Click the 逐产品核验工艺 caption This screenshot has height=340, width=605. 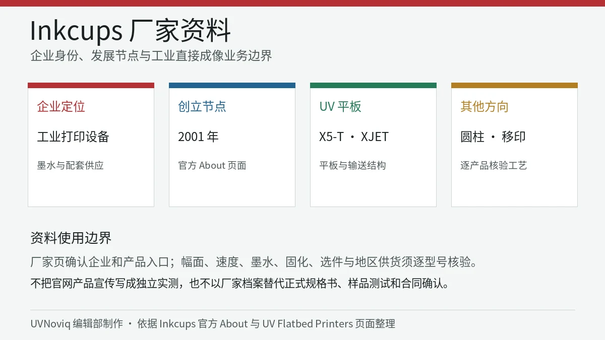(494, 165)
